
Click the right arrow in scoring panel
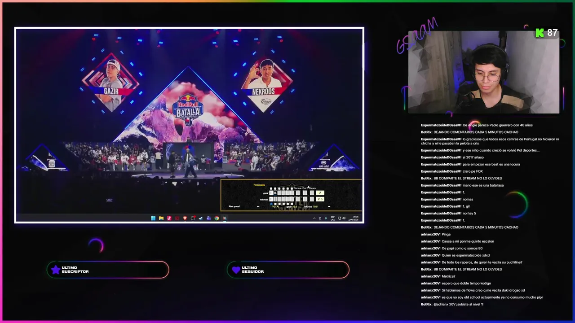[329, 207]
